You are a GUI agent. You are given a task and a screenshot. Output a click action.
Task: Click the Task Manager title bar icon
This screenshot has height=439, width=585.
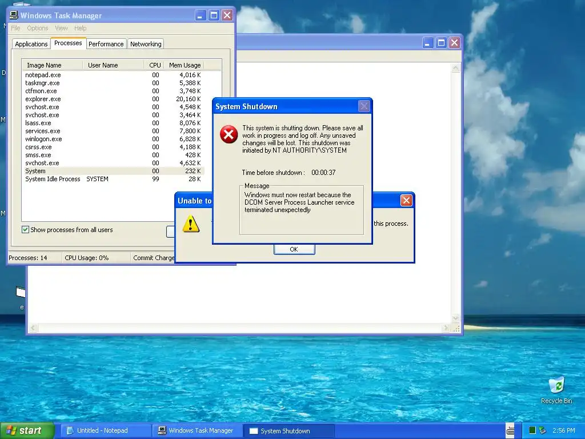pyautogui.click(x=14, y=15)
